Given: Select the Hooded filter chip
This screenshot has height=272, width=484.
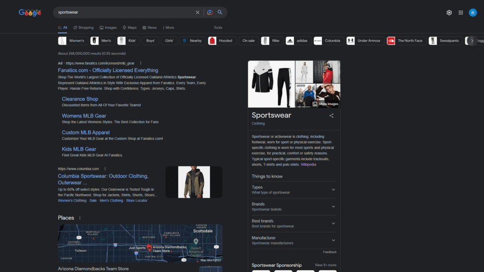Looking at the screenshot, I should [x=222, y=41].
